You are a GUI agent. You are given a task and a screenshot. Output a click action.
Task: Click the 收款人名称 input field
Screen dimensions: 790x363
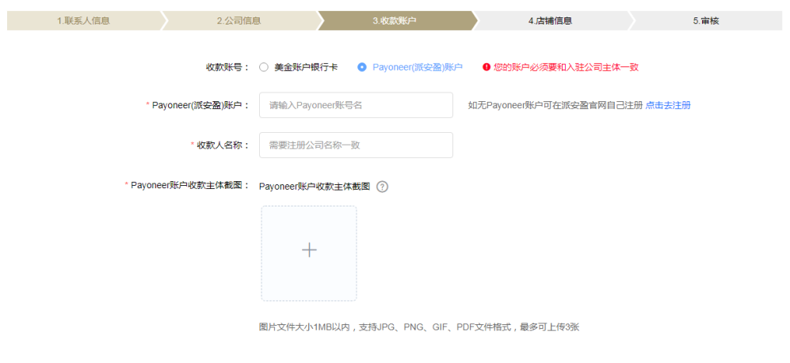(356, 145)
